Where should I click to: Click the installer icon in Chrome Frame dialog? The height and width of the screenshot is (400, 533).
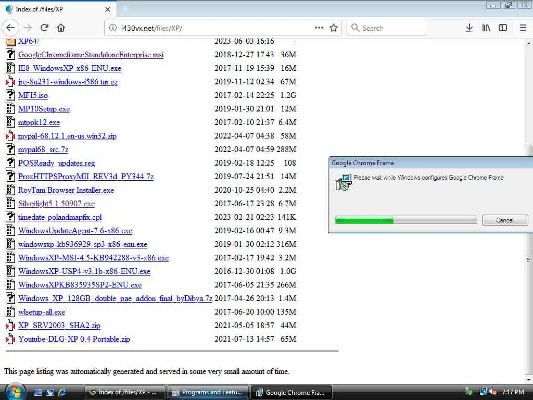click(344, 182)
